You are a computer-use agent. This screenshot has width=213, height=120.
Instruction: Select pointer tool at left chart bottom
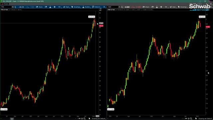tap(90, 119)
